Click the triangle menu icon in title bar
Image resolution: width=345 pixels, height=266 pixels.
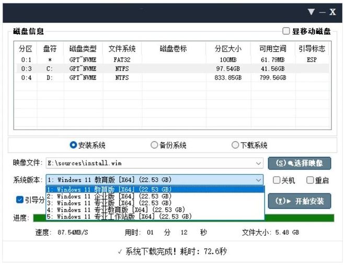[311, 11]
